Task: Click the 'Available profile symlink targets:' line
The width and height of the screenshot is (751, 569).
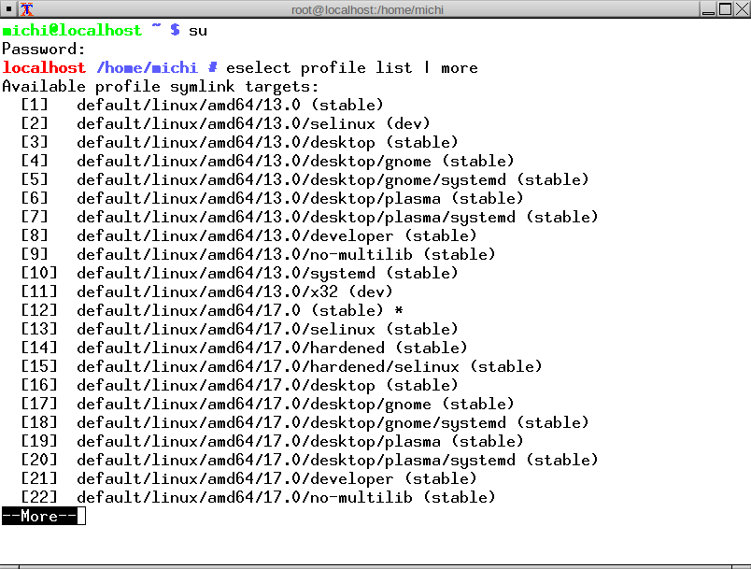Action: [161, 87]
